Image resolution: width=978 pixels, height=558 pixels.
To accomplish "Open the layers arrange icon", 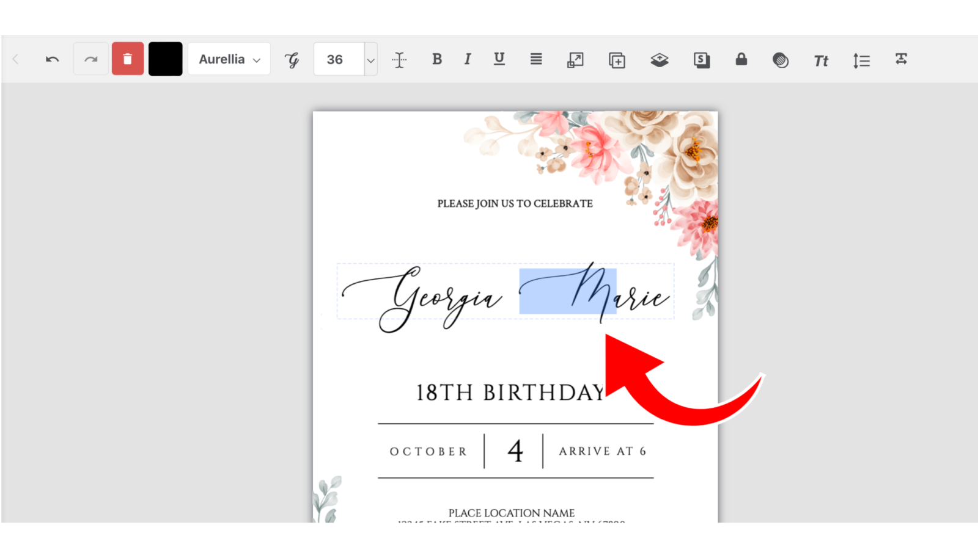I will (x=660, y=60).
